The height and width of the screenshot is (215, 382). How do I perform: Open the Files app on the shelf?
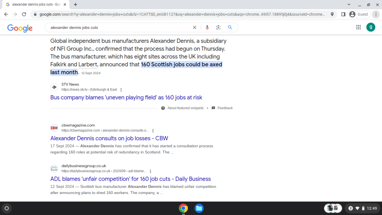199,209
